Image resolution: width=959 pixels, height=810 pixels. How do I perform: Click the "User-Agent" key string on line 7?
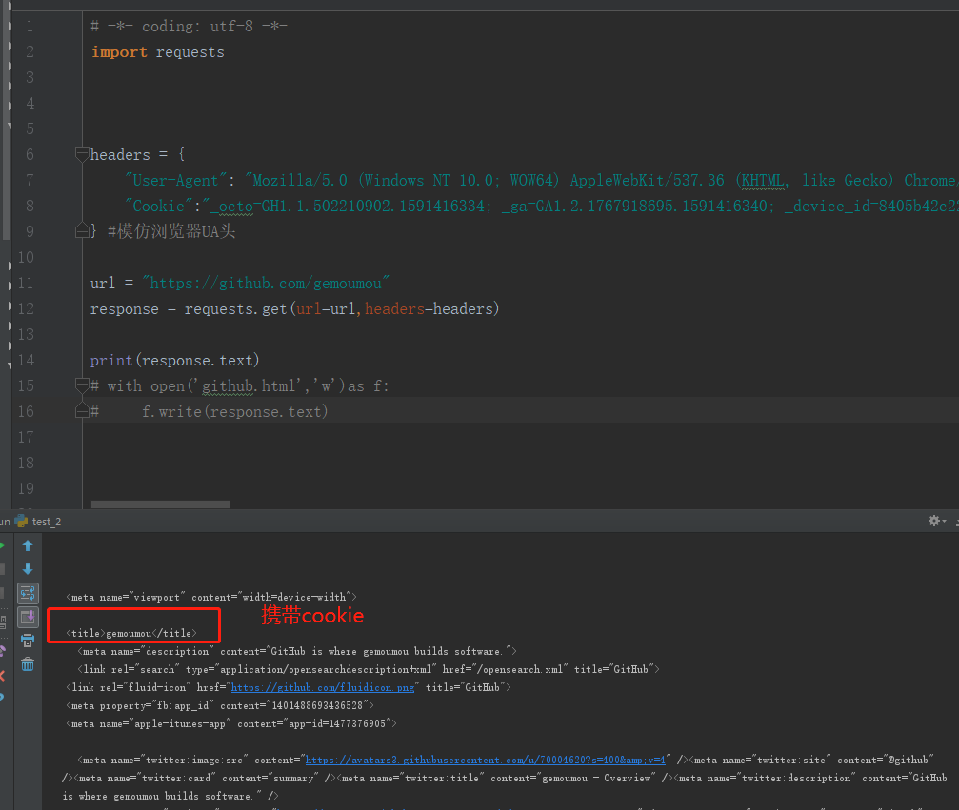(176, 180)
